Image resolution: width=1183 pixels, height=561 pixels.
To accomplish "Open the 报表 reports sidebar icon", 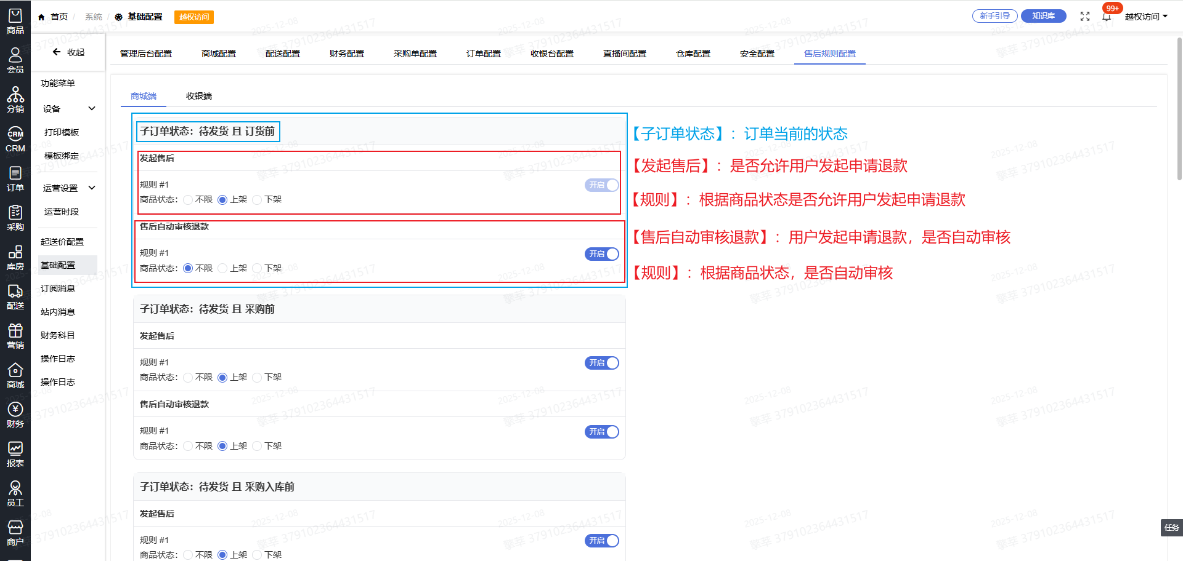I will (x=15, y=454).
